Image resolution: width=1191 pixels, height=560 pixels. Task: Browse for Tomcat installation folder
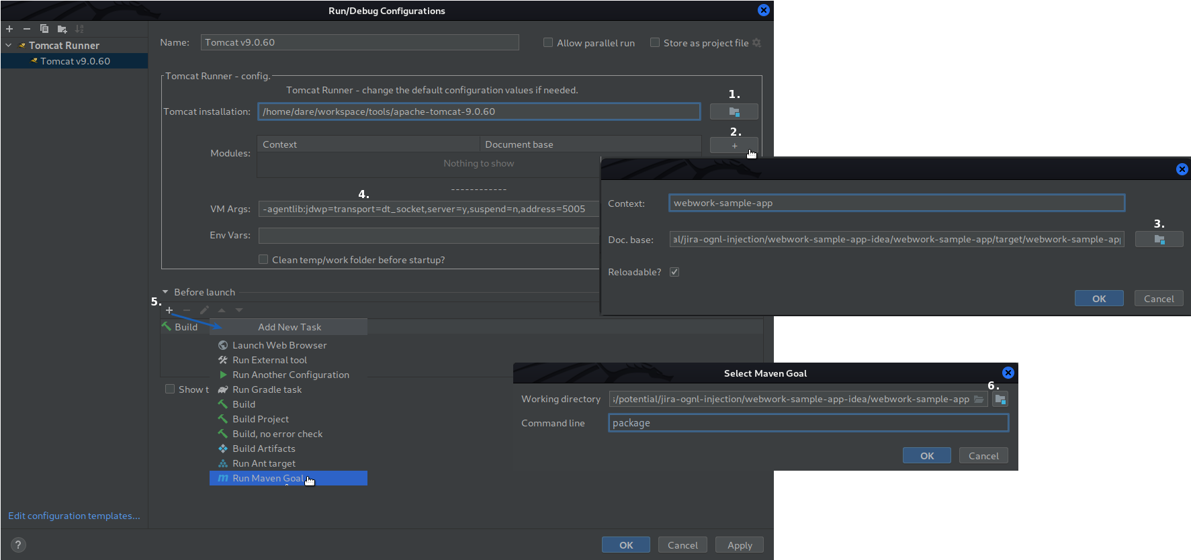734,111
